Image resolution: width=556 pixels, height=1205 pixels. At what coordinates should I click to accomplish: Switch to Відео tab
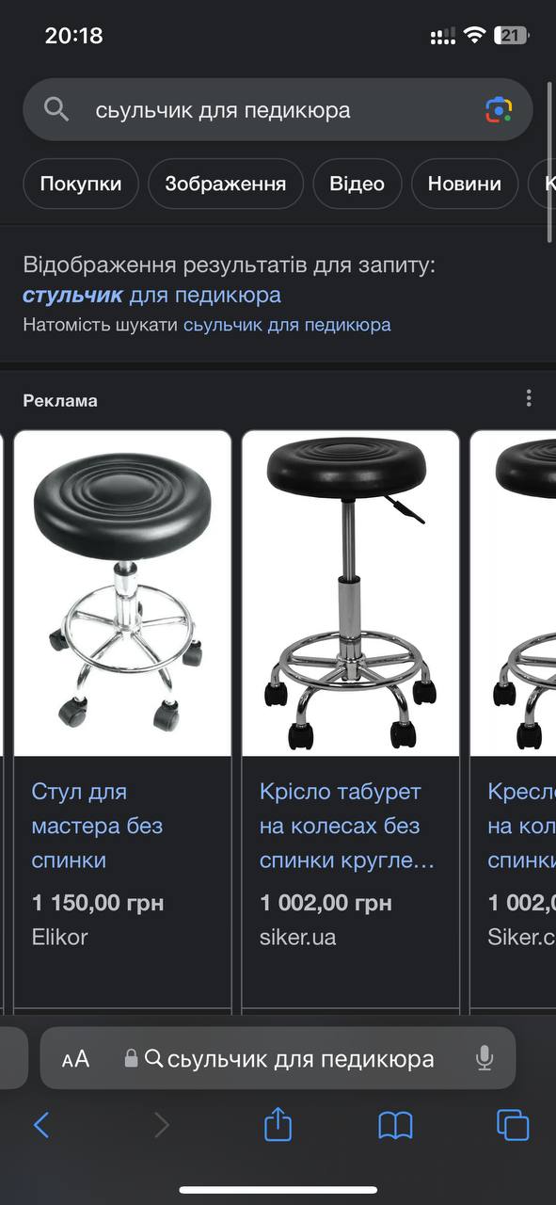(357, 184)
